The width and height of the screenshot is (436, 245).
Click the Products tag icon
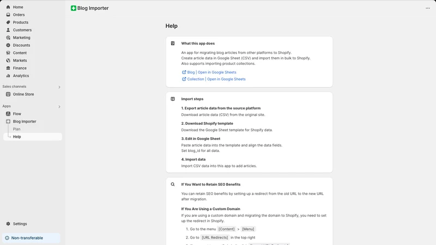[8, 22]
